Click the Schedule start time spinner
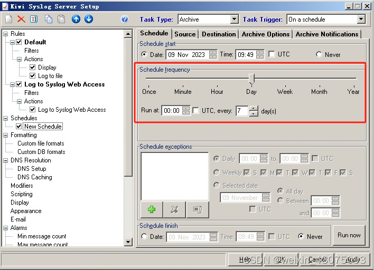 [x=260, y=54]
